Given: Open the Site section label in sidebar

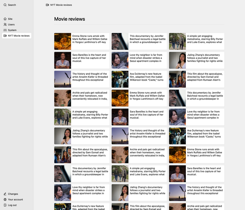Looking at the screenshot, I should (10, 19).
